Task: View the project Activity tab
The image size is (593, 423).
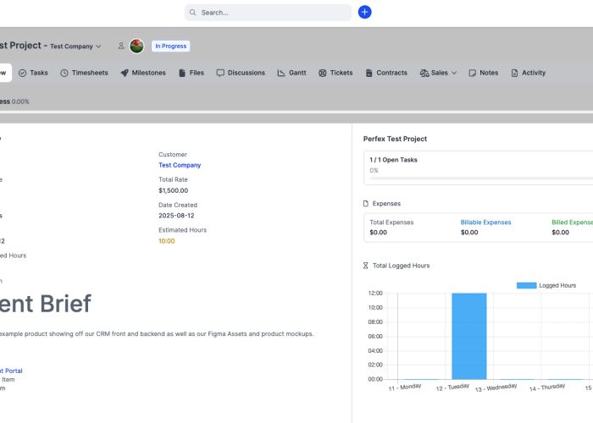Action: click(x=528, y=73)
